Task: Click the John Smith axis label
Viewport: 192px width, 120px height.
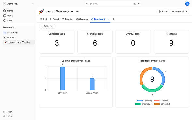Action: [63, 93]
